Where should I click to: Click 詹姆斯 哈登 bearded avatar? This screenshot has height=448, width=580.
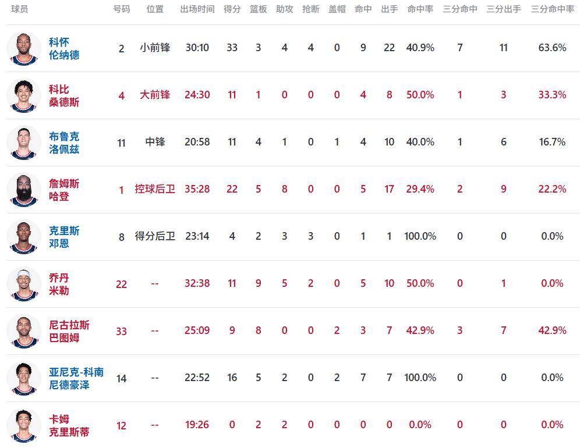[x=24, y=190]
